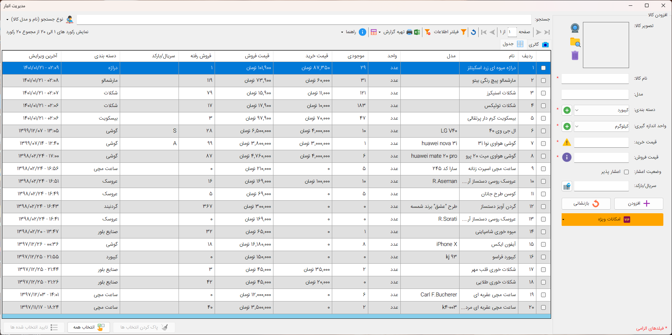
Task: Click the main search input field
Action: pos(304,19)
